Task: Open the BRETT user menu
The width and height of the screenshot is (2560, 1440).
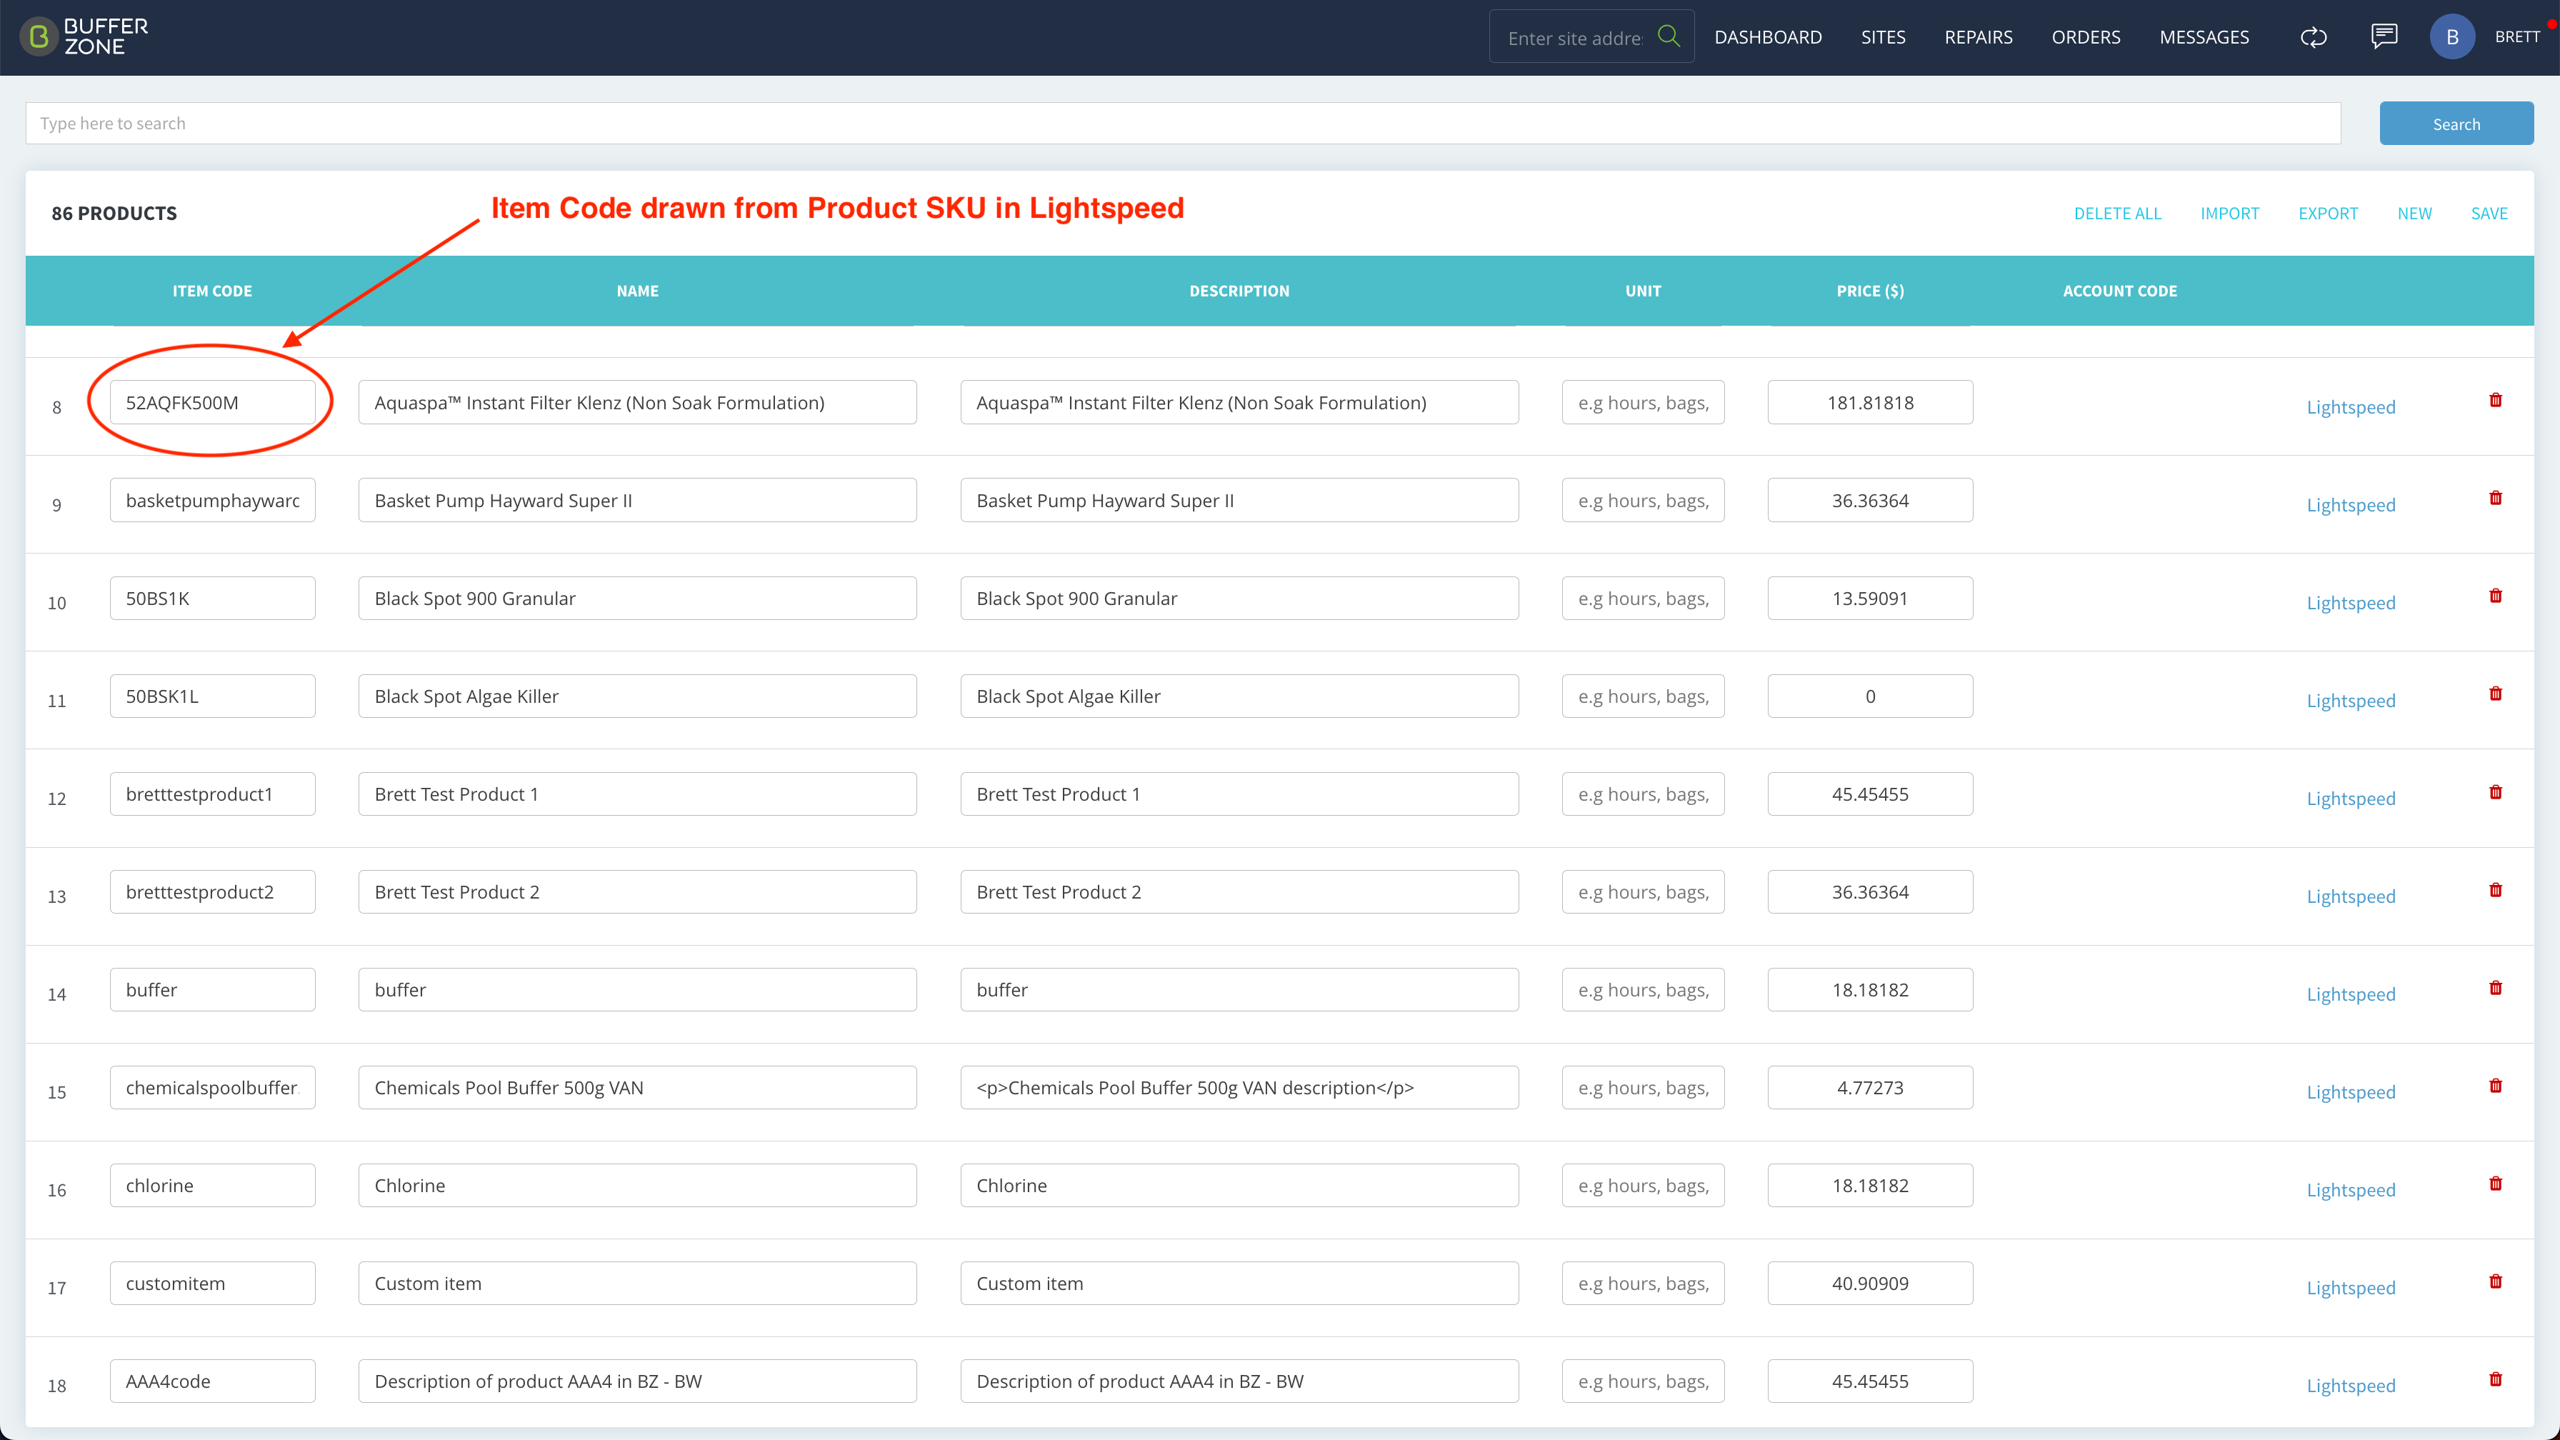Action: click(2516, 36)
